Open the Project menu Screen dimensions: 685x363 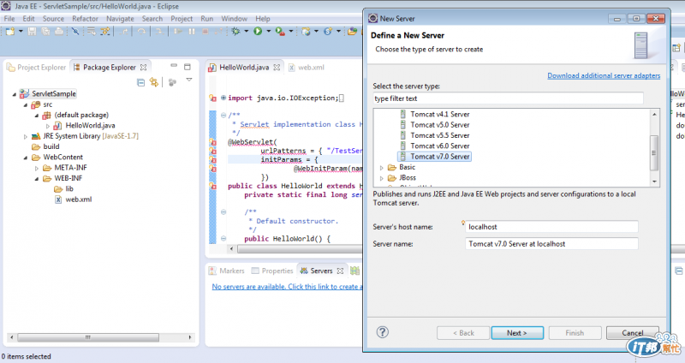pos(182,19)
